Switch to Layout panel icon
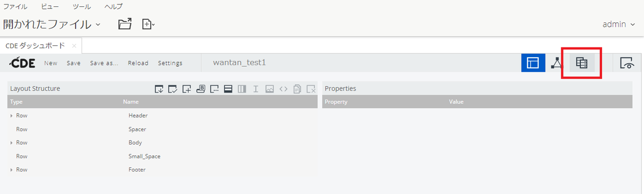The image size is (644, 194). point(533,63)
